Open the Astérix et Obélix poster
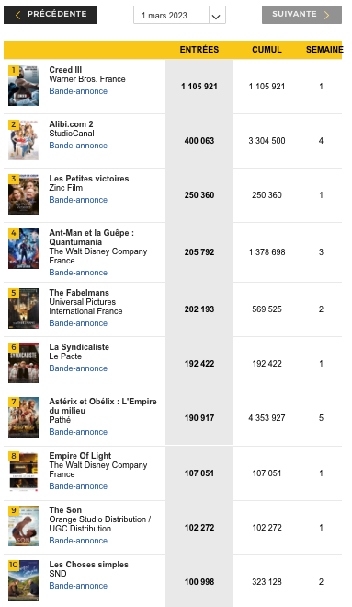 point(24,417)
